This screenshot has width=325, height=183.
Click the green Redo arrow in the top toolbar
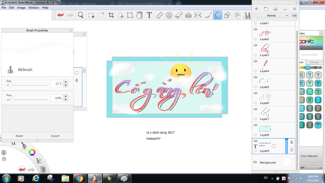click(70, 15)
